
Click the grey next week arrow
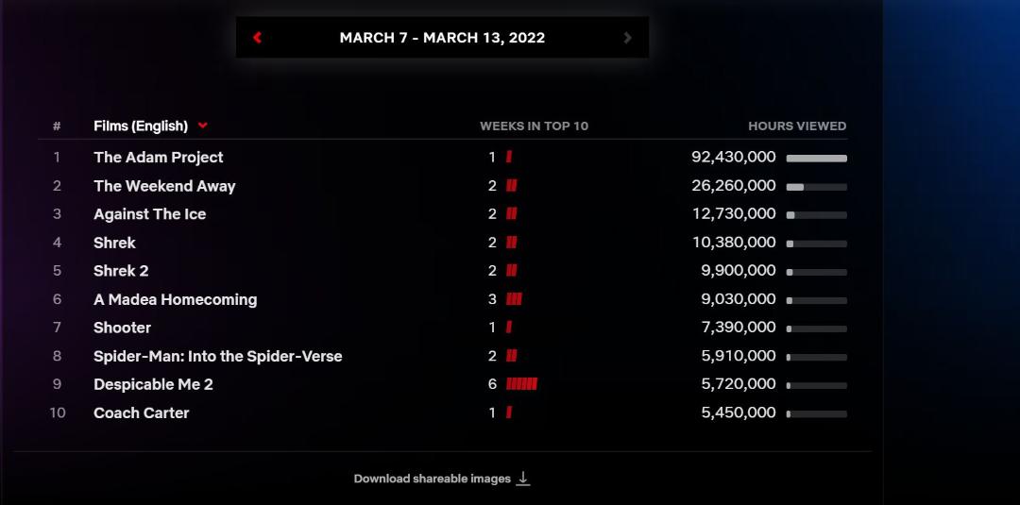point(627,38)
